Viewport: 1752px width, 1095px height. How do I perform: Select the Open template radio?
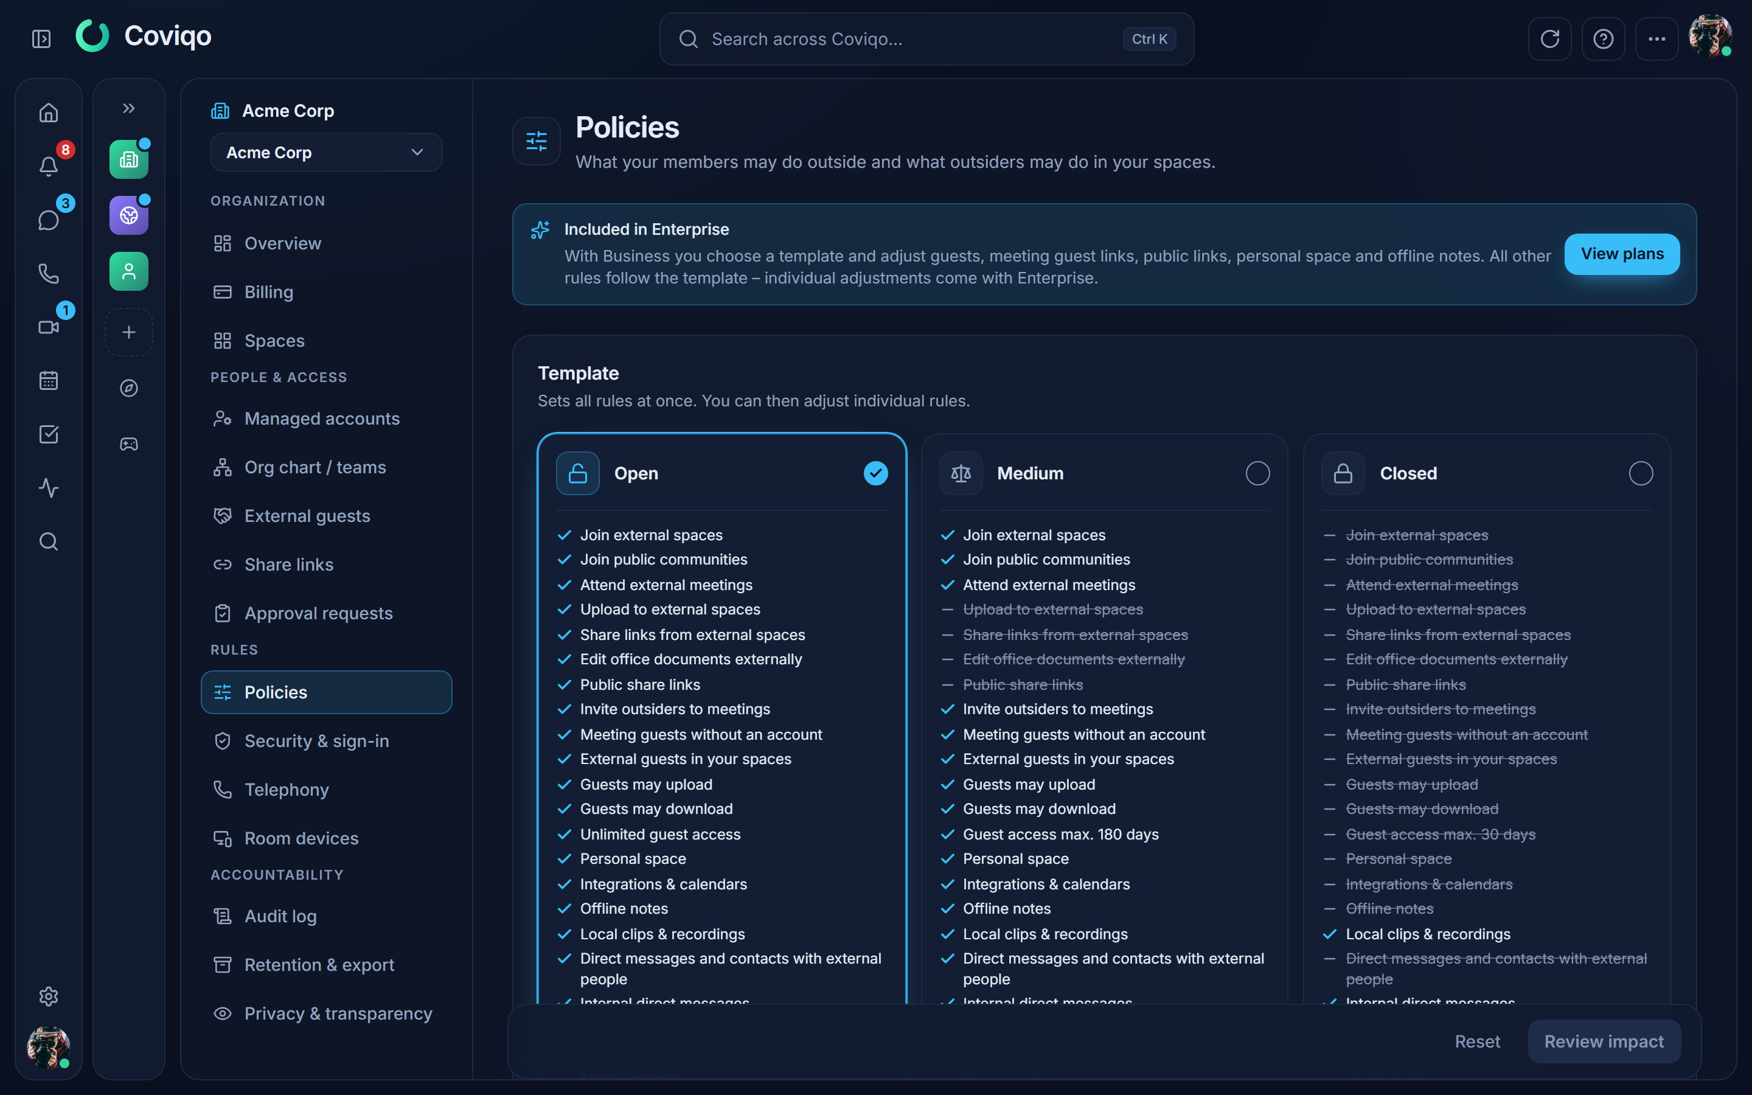point(875,474)
